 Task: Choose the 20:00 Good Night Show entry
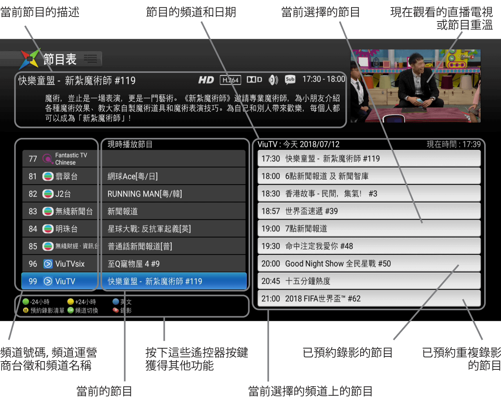[x=369, y=264]
